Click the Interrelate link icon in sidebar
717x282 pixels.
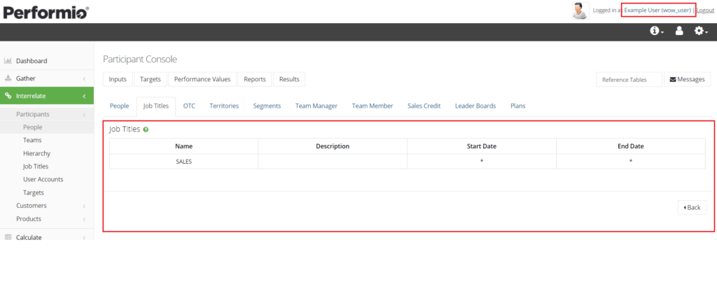(8, 96)
